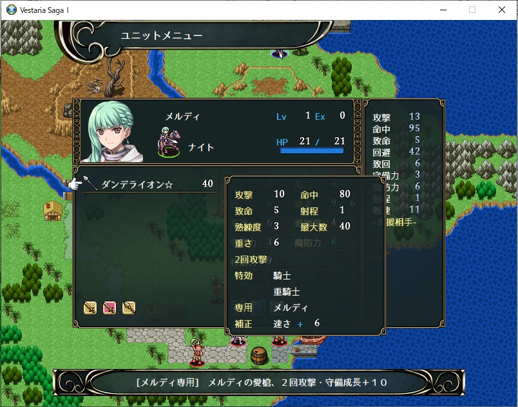This screenshot has height=407, width=518.
Task: Click the Ex experience label
Action: click(x=320, y=117)
